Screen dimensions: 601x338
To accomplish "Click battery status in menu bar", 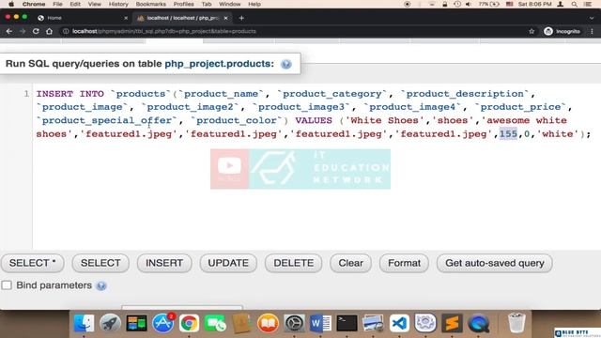I will point(488,4).
